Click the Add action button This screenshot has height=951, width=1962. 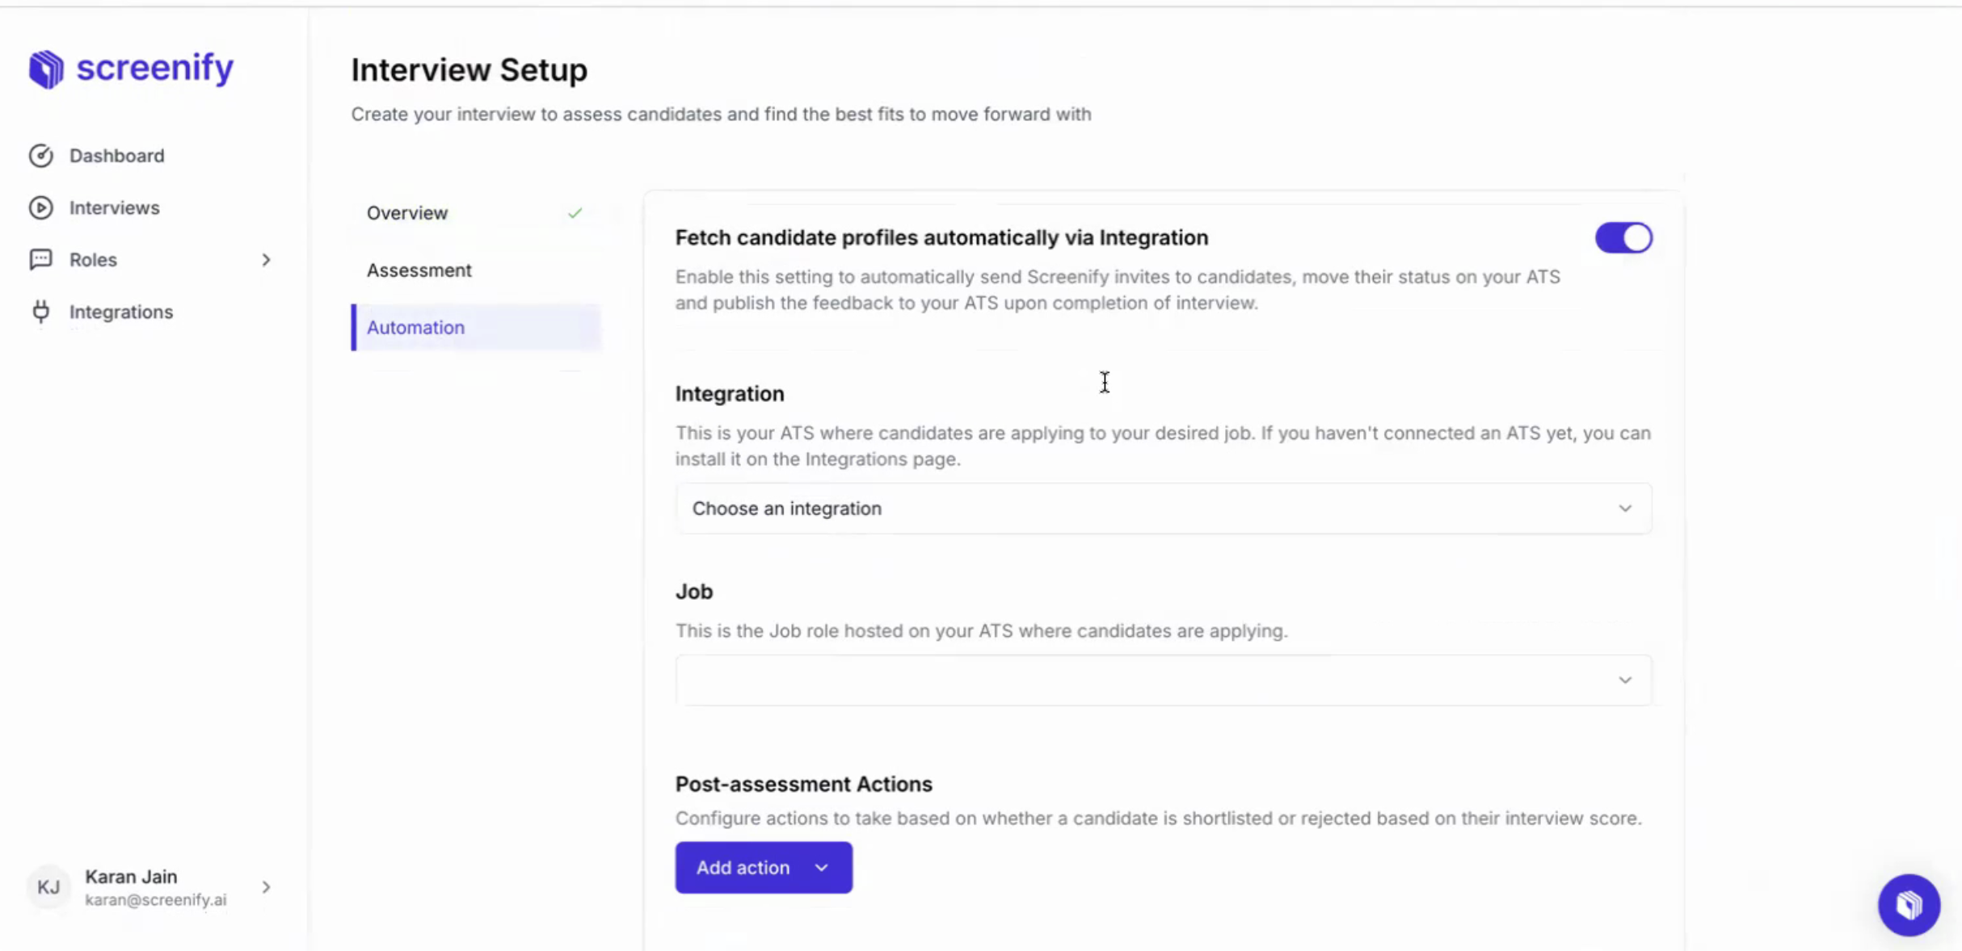[763, 868]
